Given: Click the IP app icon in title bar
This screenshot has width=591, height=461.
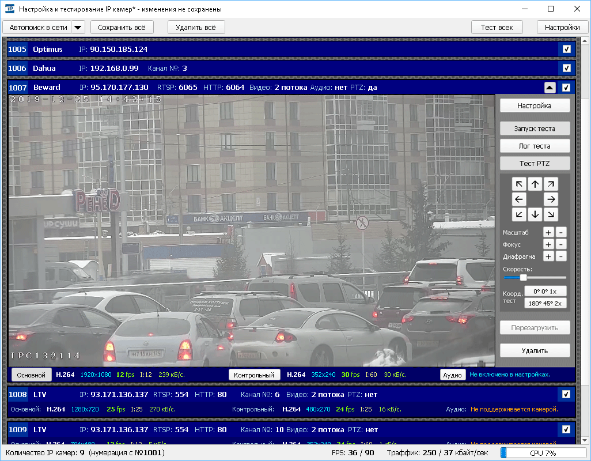Looking at the screenshot, I should (x=9, y=9).
